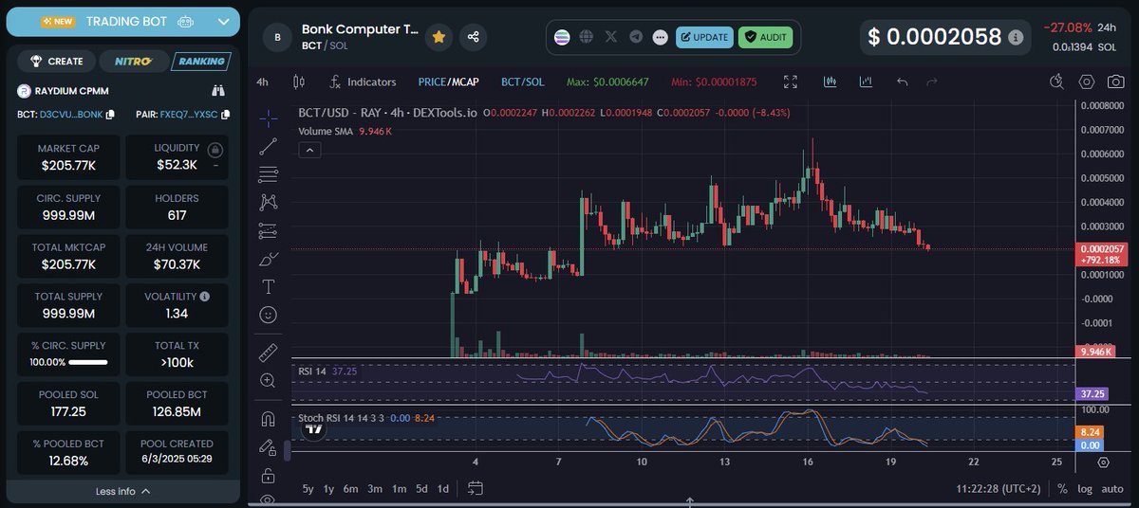Redo the chart action

pyautogui.click(x=931, y=82)
